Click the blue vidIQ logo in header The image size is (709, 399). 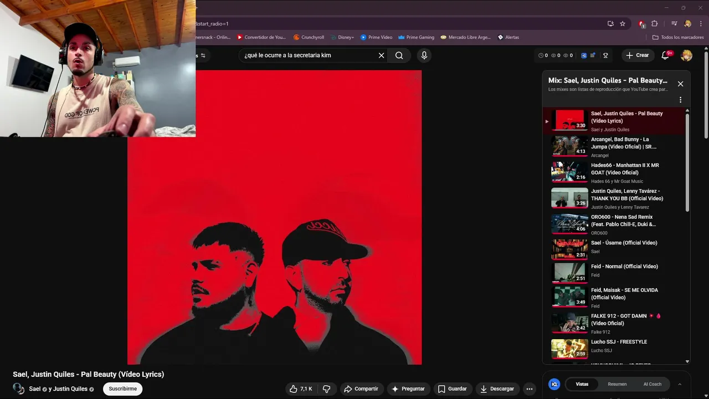584,55
